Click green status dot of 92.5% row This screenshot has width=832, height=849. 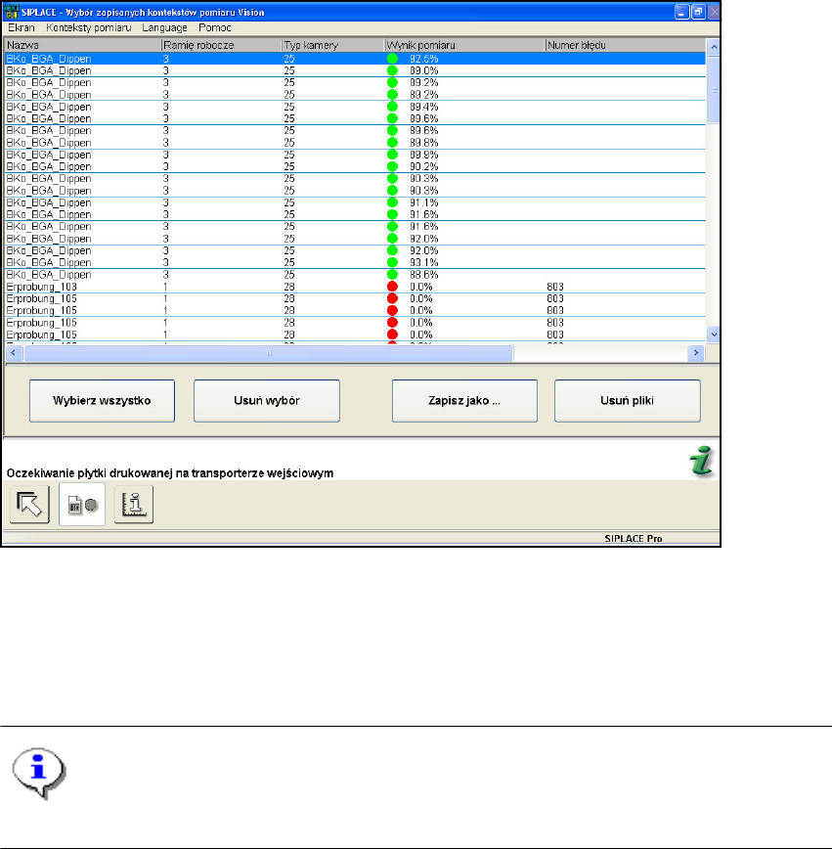(x=392, y=59)
